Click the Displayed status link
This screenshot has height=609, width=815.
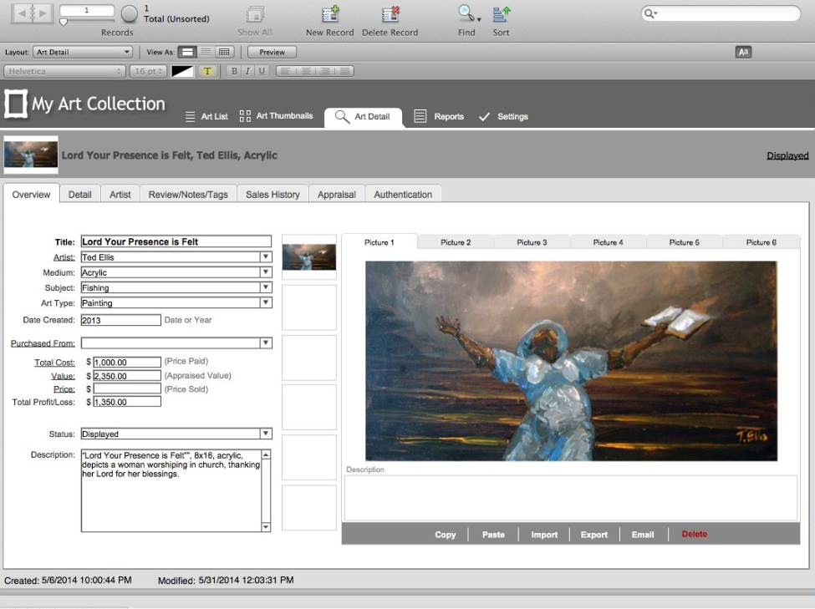[x=787, y=155]
